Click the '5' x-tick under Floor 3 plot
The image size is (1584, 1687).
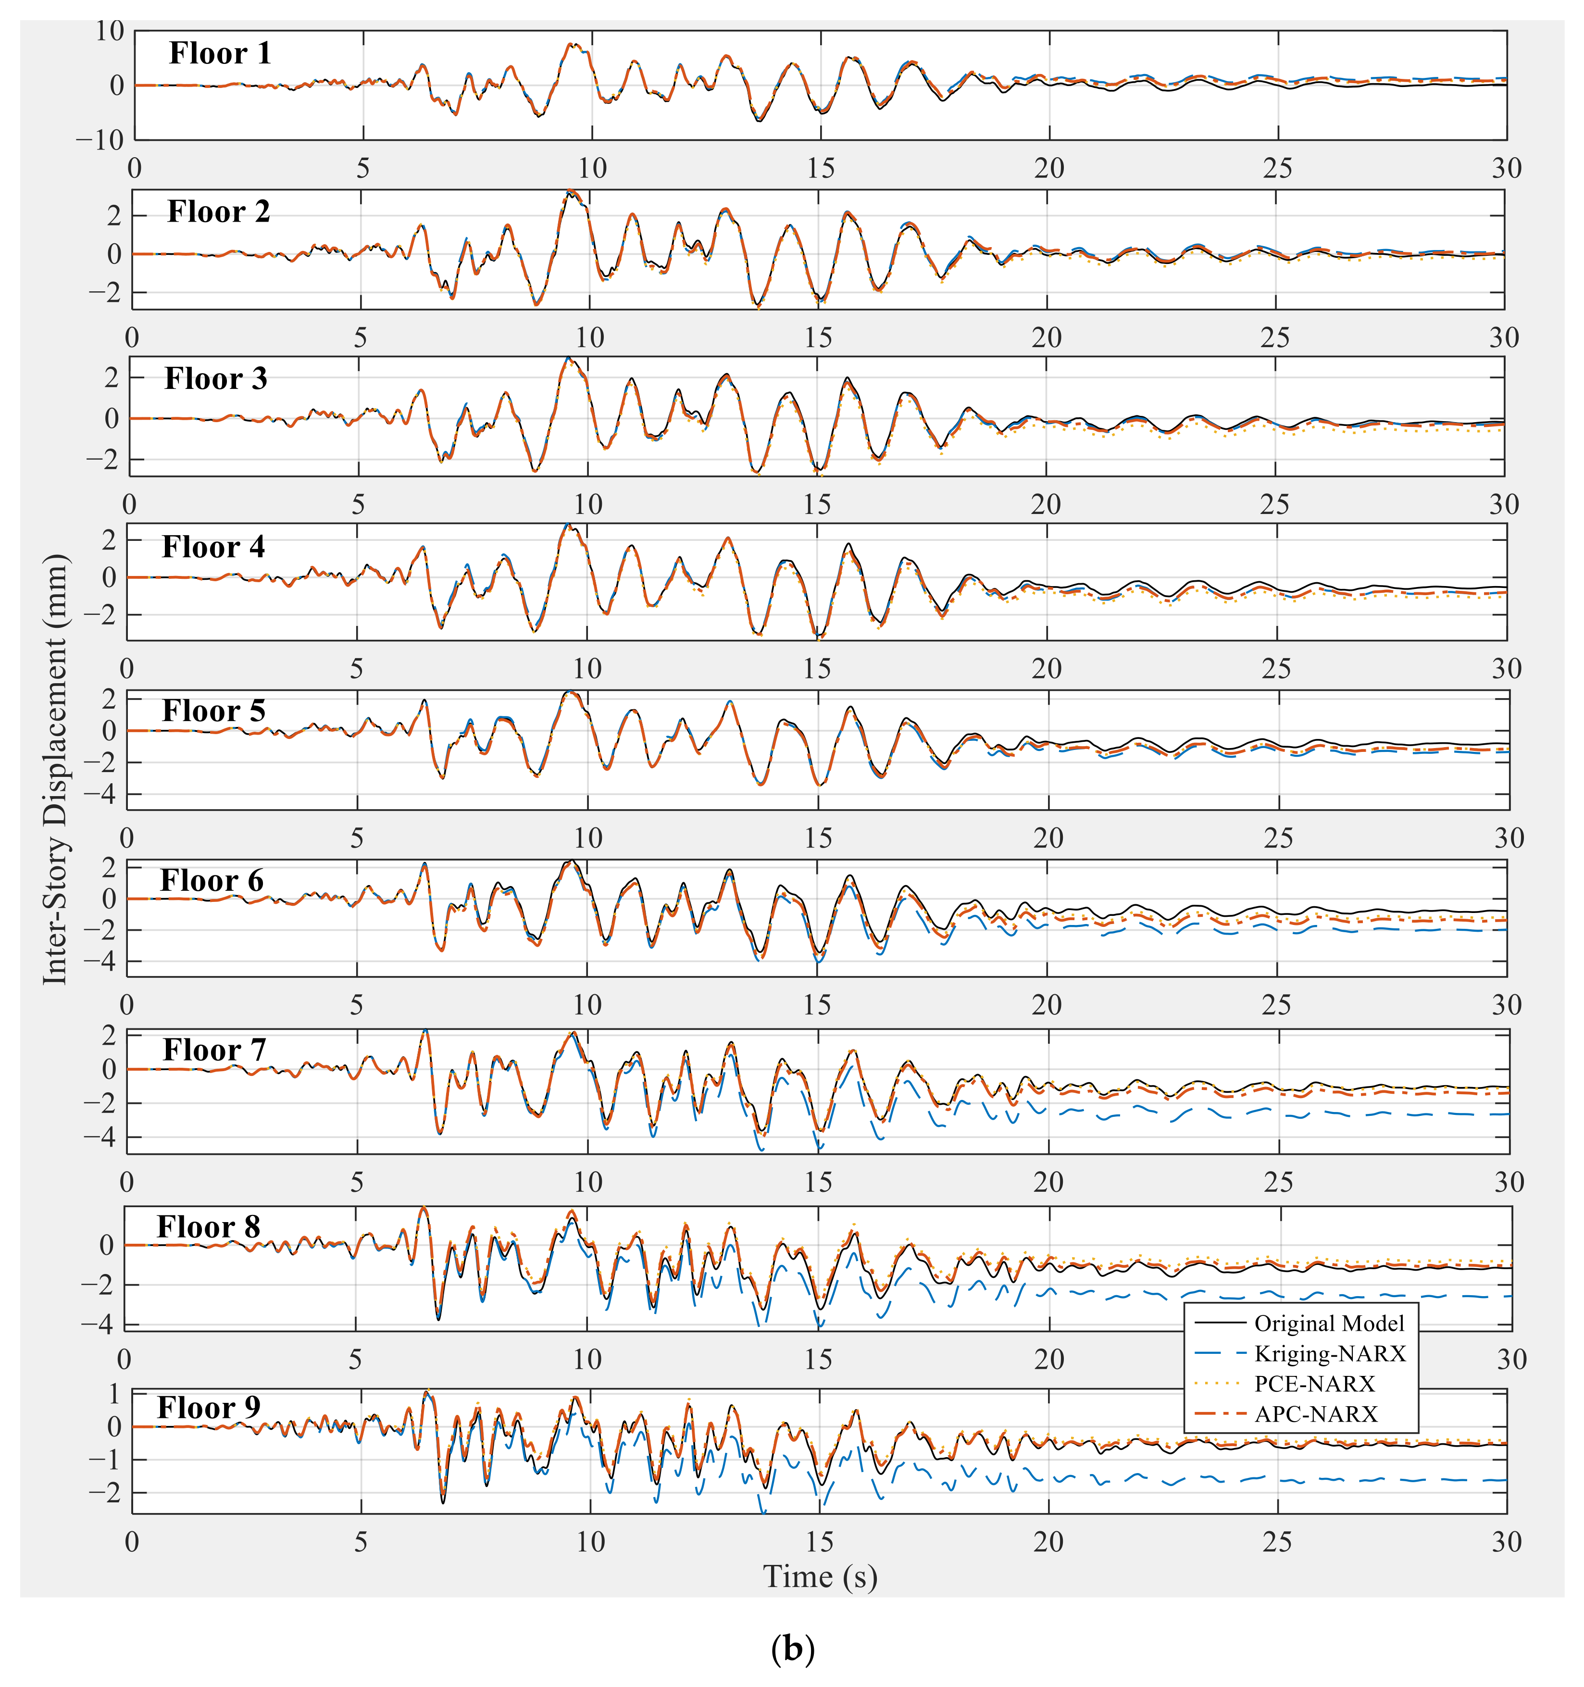coord(358,505)
